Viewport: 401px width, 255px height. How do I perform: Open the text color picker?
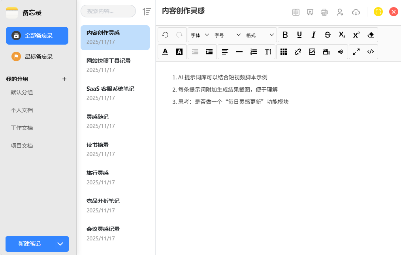(x=165, y=52)
